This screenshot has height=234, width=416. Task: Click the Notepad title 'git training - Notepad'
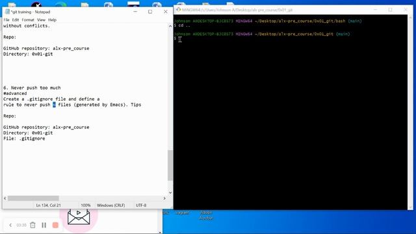[31, 12]
